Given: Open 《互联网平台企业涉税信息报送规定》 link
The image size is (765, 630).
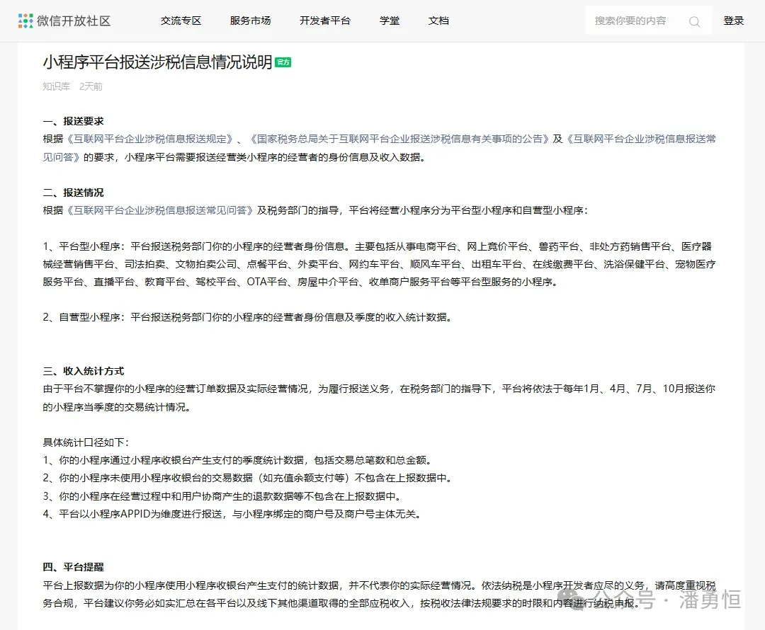Looking at the screenshot, I should pyautogui.click(x=149, y=139).
